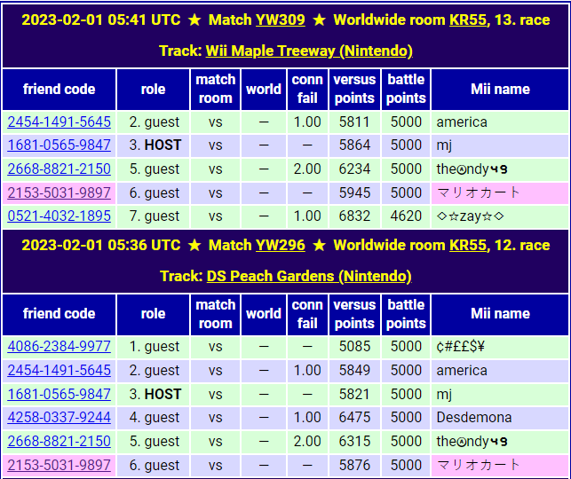
Task: Open match YW309 link
Action: [280, 20]
